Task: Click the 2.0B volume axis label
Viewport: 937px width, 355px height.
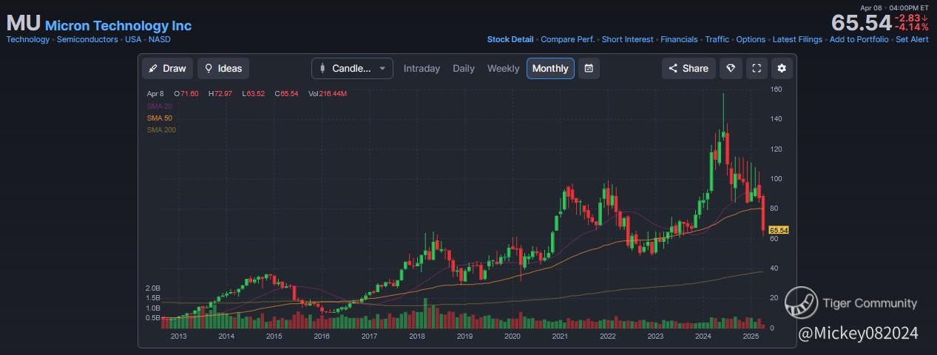Action: tap(153, 288)
